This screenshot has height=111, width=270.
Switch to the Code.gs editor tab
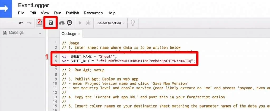coord(69,34)
